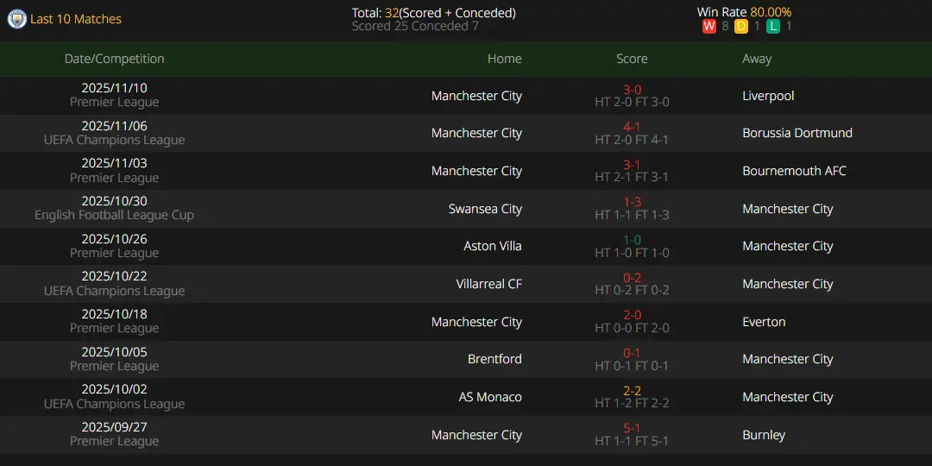The image size is (932, 466).
Task: Click the Home column header
Action: (505, 59)
